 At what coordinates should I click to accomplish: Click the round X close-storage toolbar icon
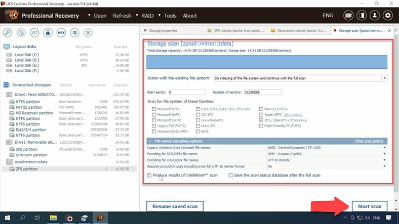88,32
